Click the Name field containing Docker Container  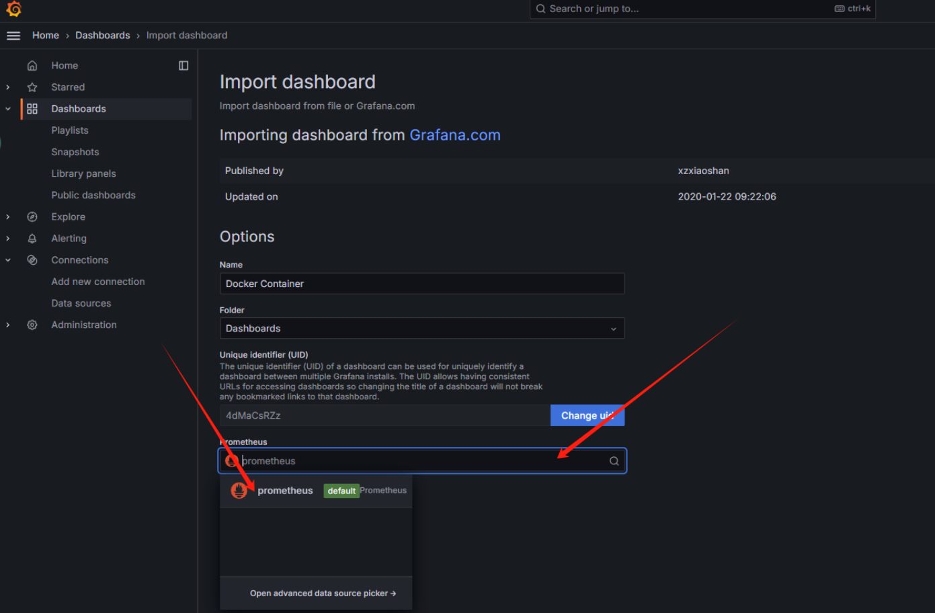421,284
